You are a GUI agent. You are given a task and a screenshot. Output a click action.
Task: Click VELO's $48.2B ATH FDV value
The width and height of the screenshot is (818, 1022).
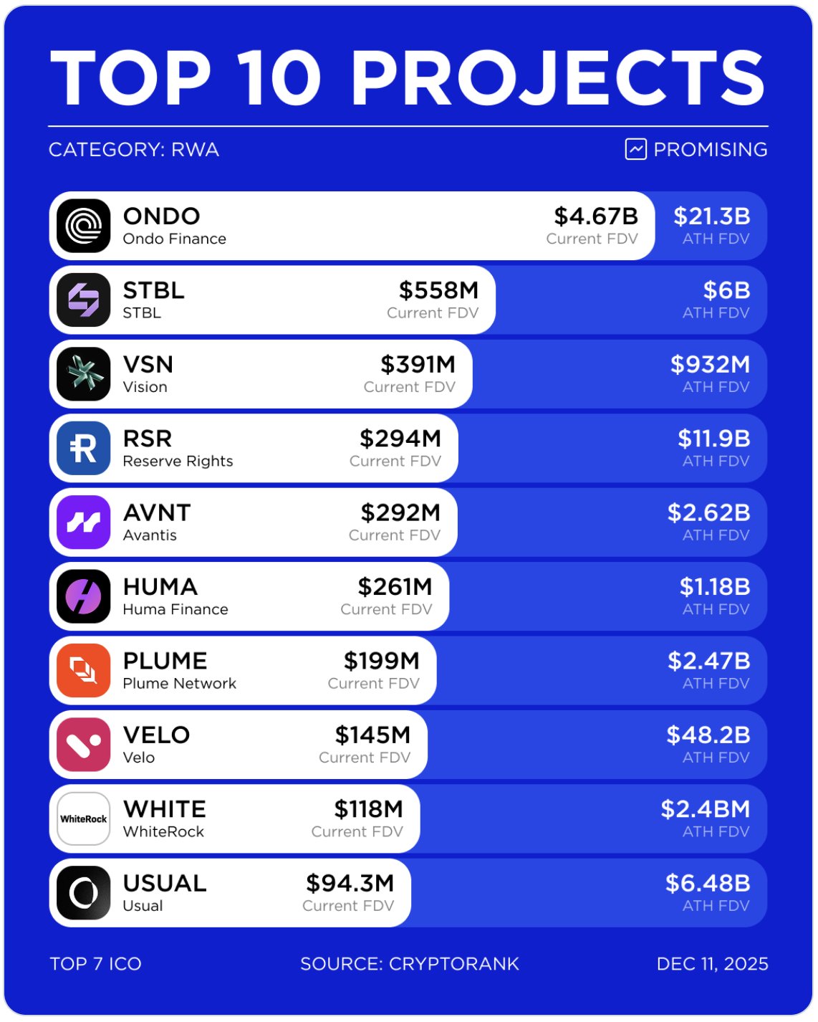tap(708, 735)
